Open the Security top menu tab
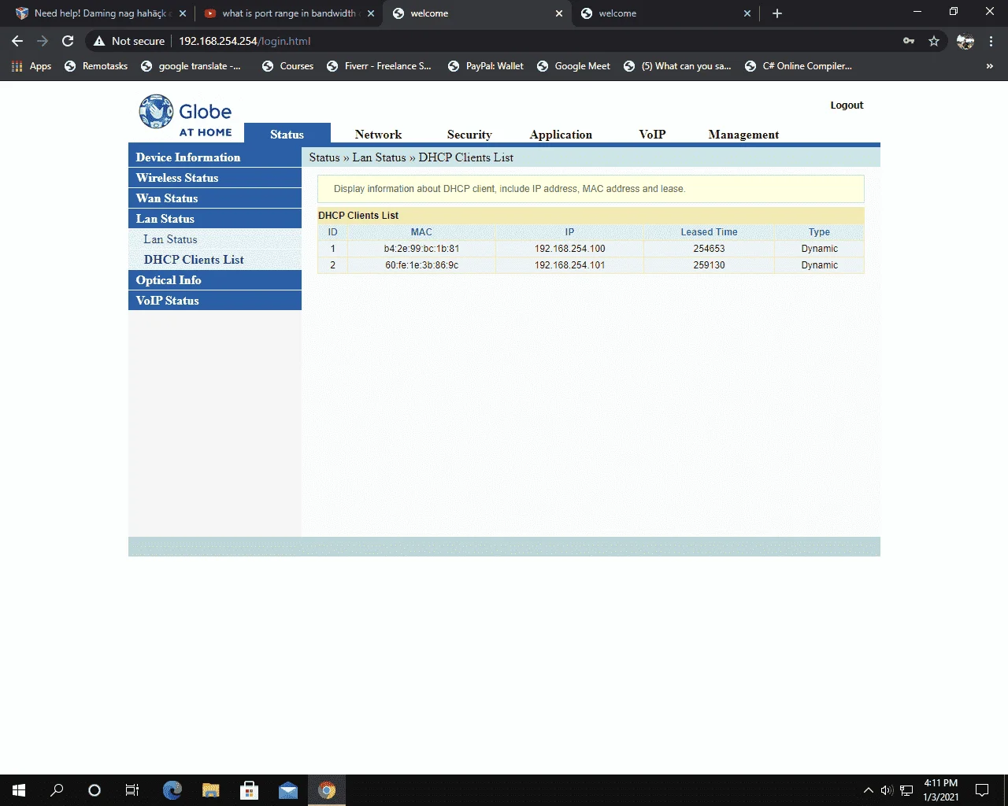 coord(469,135)
